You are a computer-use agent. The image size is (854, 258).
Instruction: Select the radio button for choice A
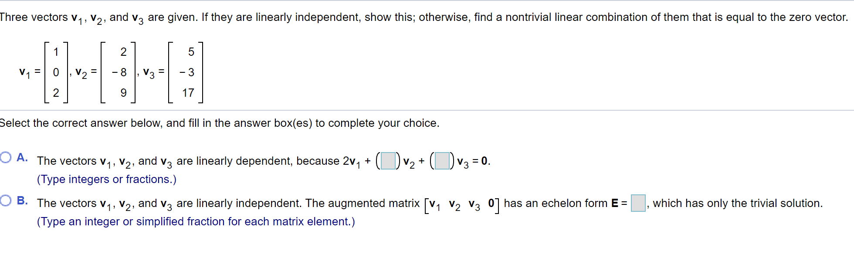5,157
